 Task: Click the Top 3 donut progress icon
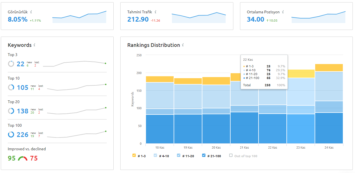(11, 64)
